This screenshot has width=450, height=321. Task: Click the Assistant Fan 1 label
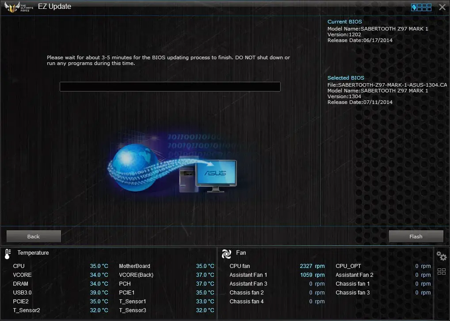(248, 275)
